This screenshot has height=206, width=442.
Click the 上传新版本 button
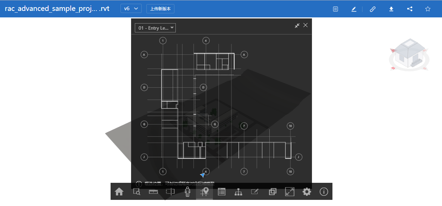160,9
